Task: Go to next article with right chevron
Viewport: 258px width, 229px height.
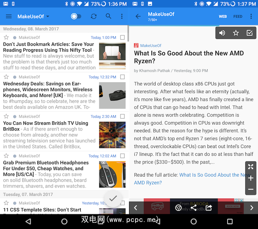Action: (251, 208)
